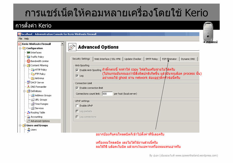Click the title bar Kerio application icon
The image size is (233, 163).
point(20,34)
